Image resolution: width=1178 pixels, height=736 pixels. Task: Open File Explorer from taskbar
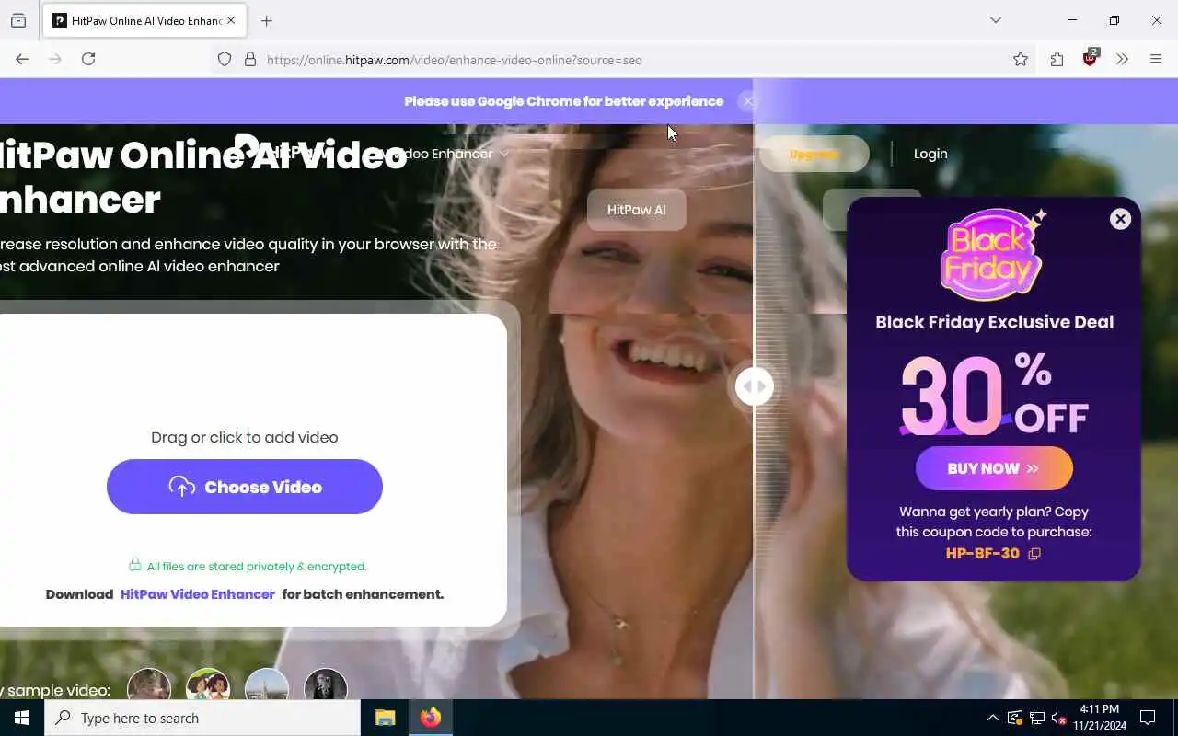(385, 718)
